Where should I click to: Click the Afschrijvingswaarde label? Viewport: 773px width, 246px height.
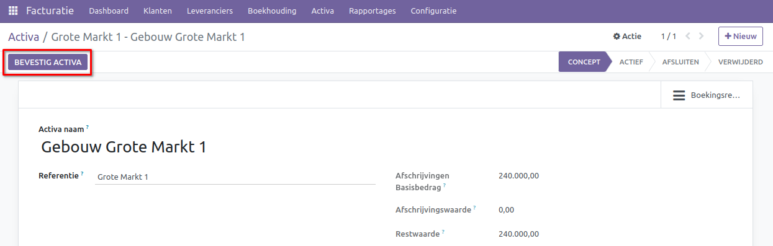[433, 210]
